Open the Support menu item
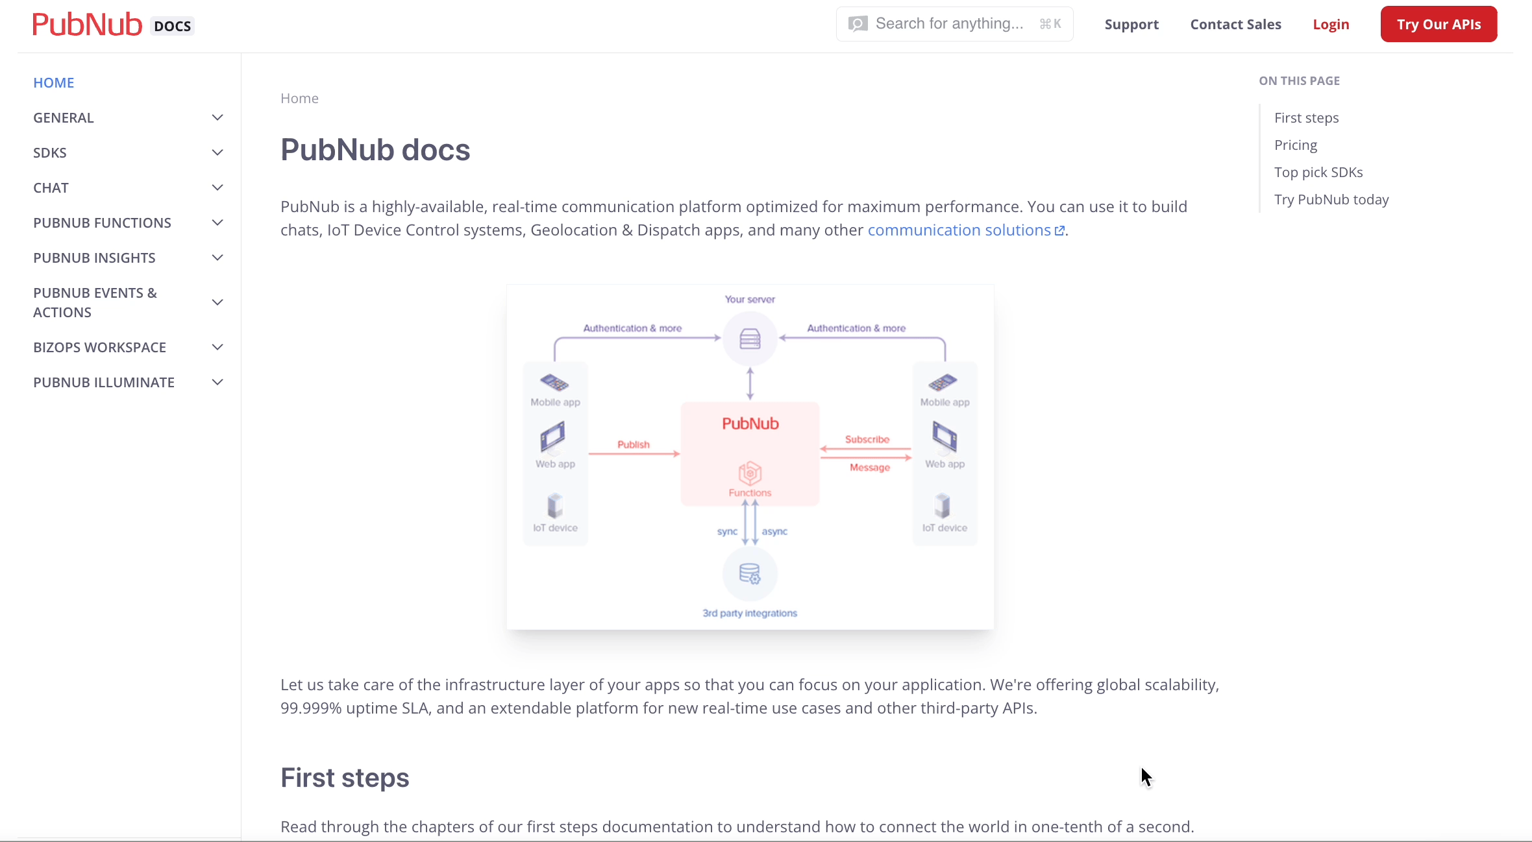Image resolution: width=1532 pixels, height=842 pixels. coord(1131,24)
